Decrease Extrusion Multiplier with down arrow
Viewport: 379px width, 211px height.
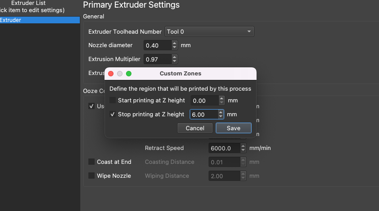[x=174, y=61]
